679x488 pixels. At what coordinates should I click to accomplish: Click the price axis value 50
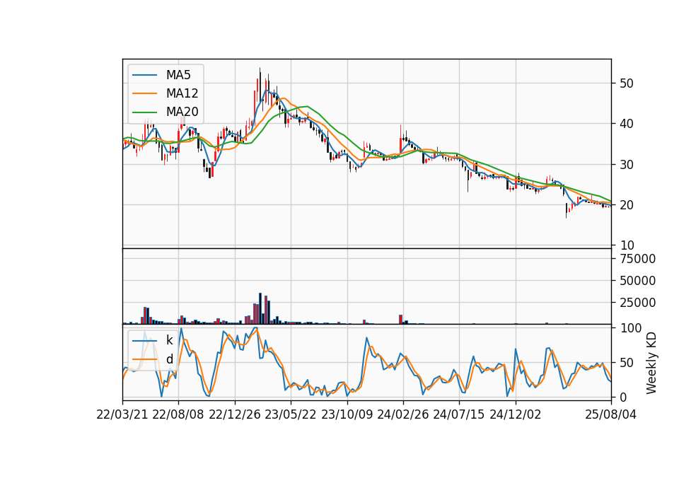(x=627, y=83)
